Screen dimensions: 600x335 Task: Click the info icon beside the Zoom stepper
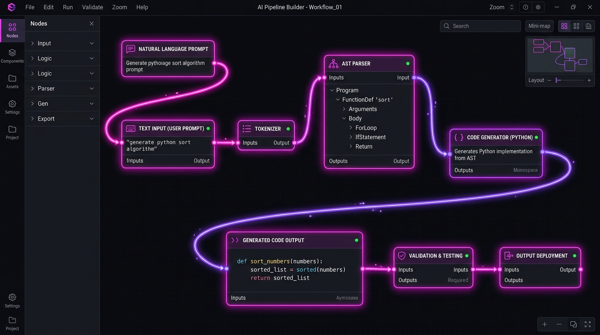(x=525, y=7)
